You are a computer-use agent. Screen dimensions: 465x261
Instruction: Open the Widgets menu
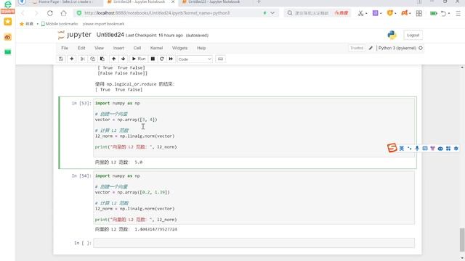point(179,48)
